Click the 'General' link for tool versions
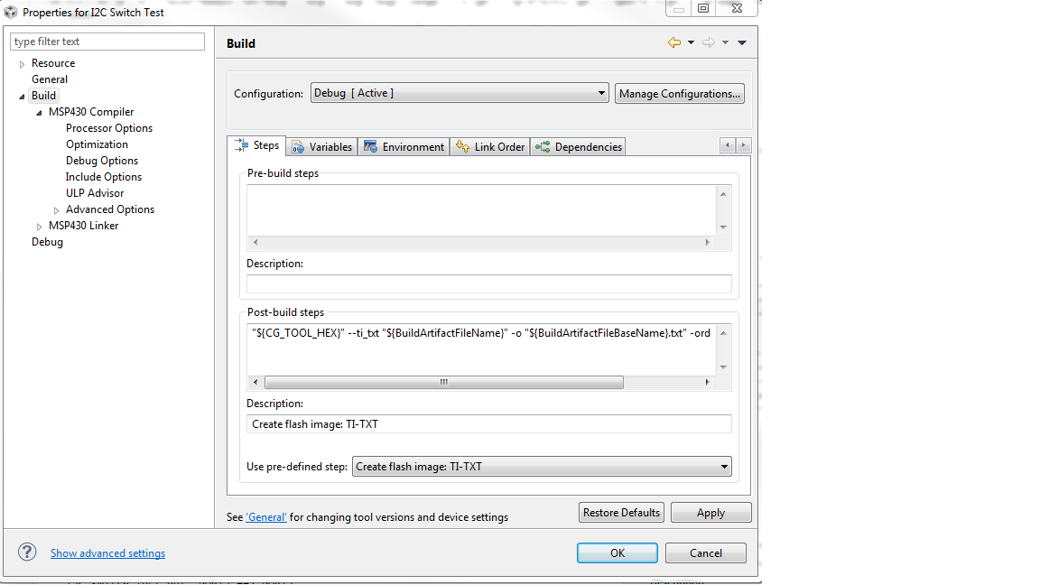1040x585 pixels. [265, 516]
